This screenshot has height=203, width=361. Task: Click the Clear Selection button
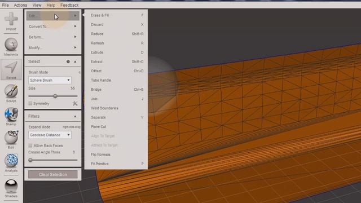point(52,174)
